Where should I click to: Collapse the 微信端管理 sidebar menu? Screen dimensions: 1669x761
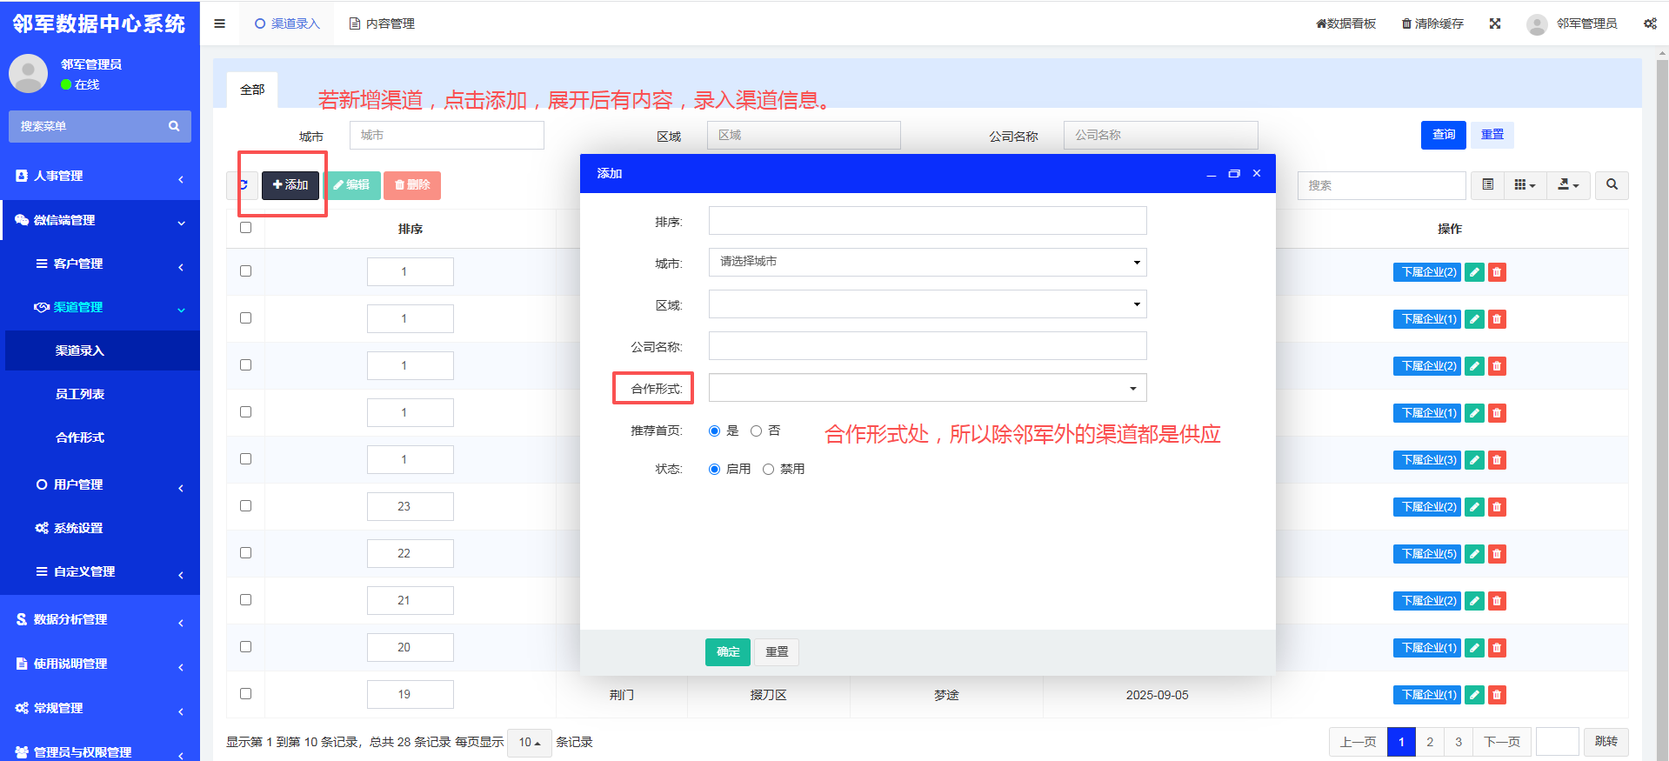click(100, 221)
